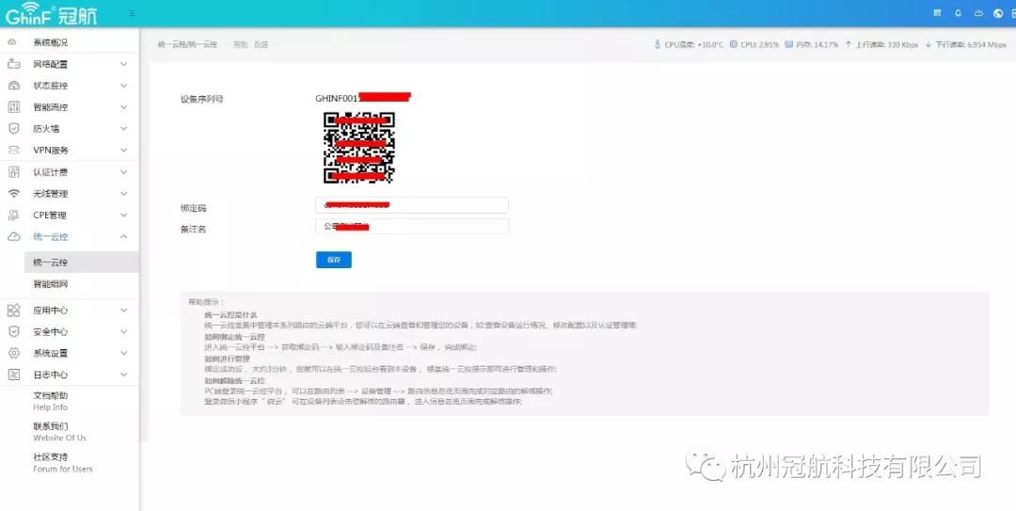Click the 备注名 input field
This screenshot has width=1016, height=511.
411,226
